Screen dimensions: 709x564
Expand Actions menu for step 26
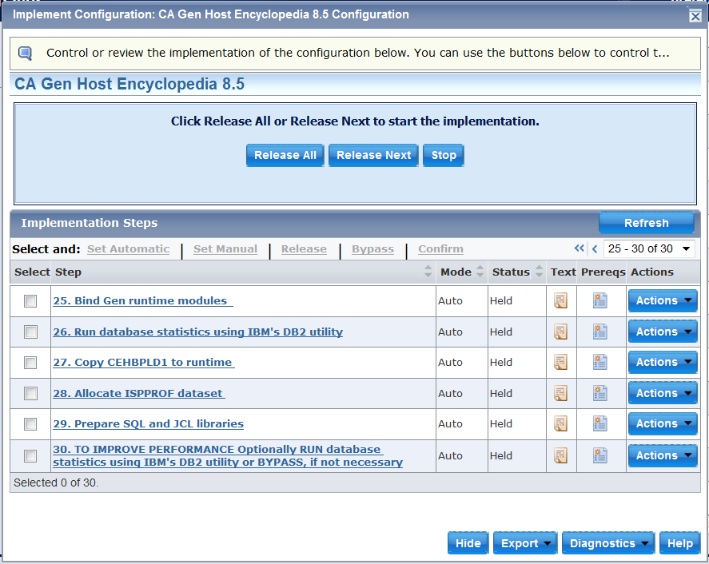click(x=663, y=332)
